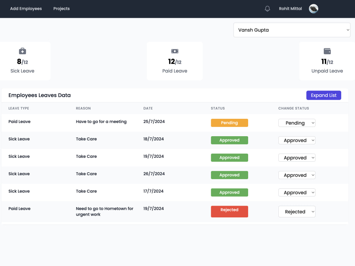Open the status dropdown for 19/7/2024 sick leave
355x266 pixels.
point(297,158)
